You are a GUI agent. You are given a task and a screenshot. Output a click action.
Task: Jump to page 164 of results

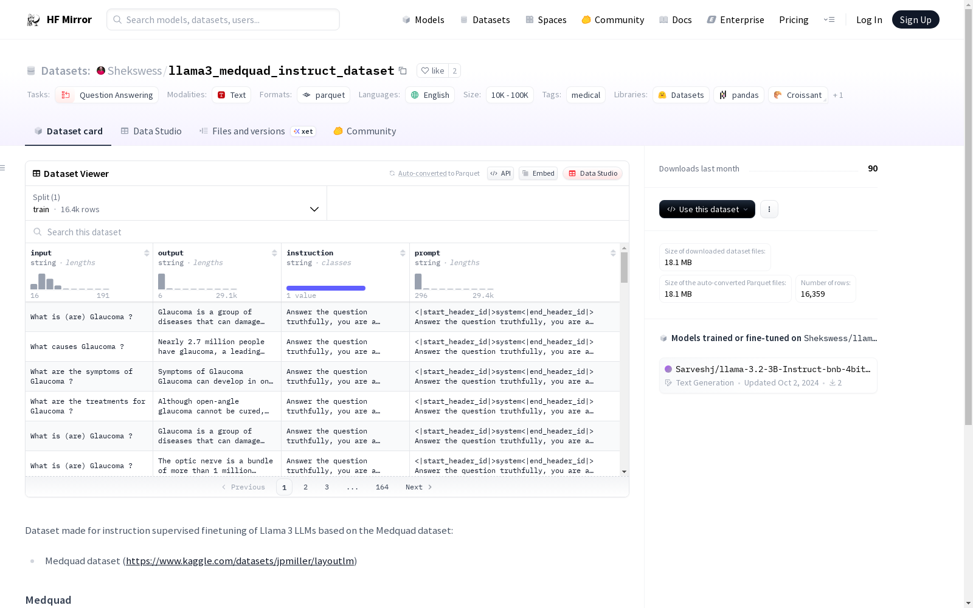click(382, 487)
